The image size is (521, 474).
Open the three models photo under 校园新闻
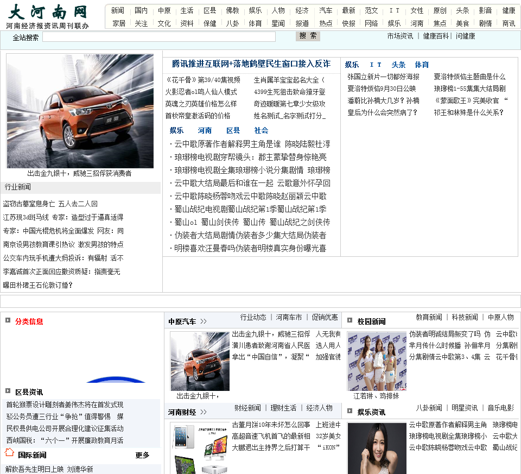point(377,361)
